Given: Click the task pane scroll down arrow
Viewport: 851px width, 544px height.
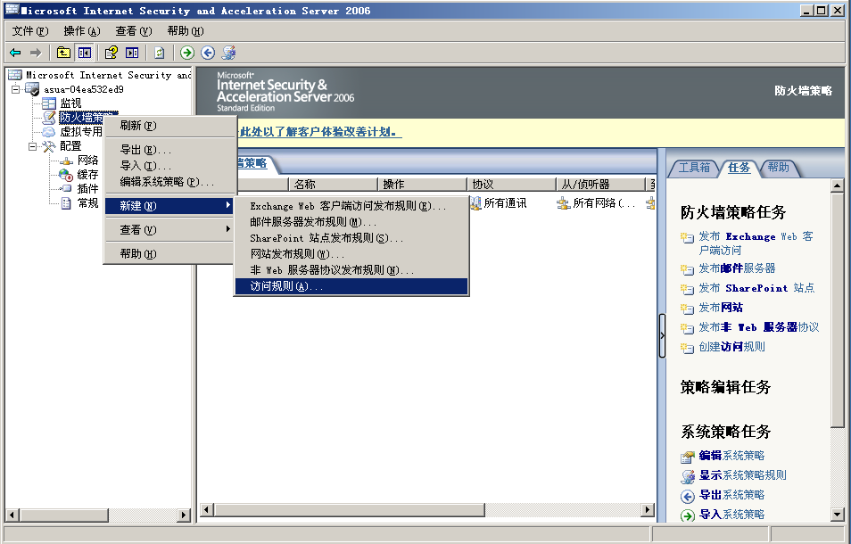Looking at the screenshot, I should coord(837,515).
